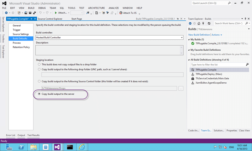This screenshot has width=252, height=151.
Task: Toggle auto-hide pin on Team Explorer panel
Action: coord(245,19)
